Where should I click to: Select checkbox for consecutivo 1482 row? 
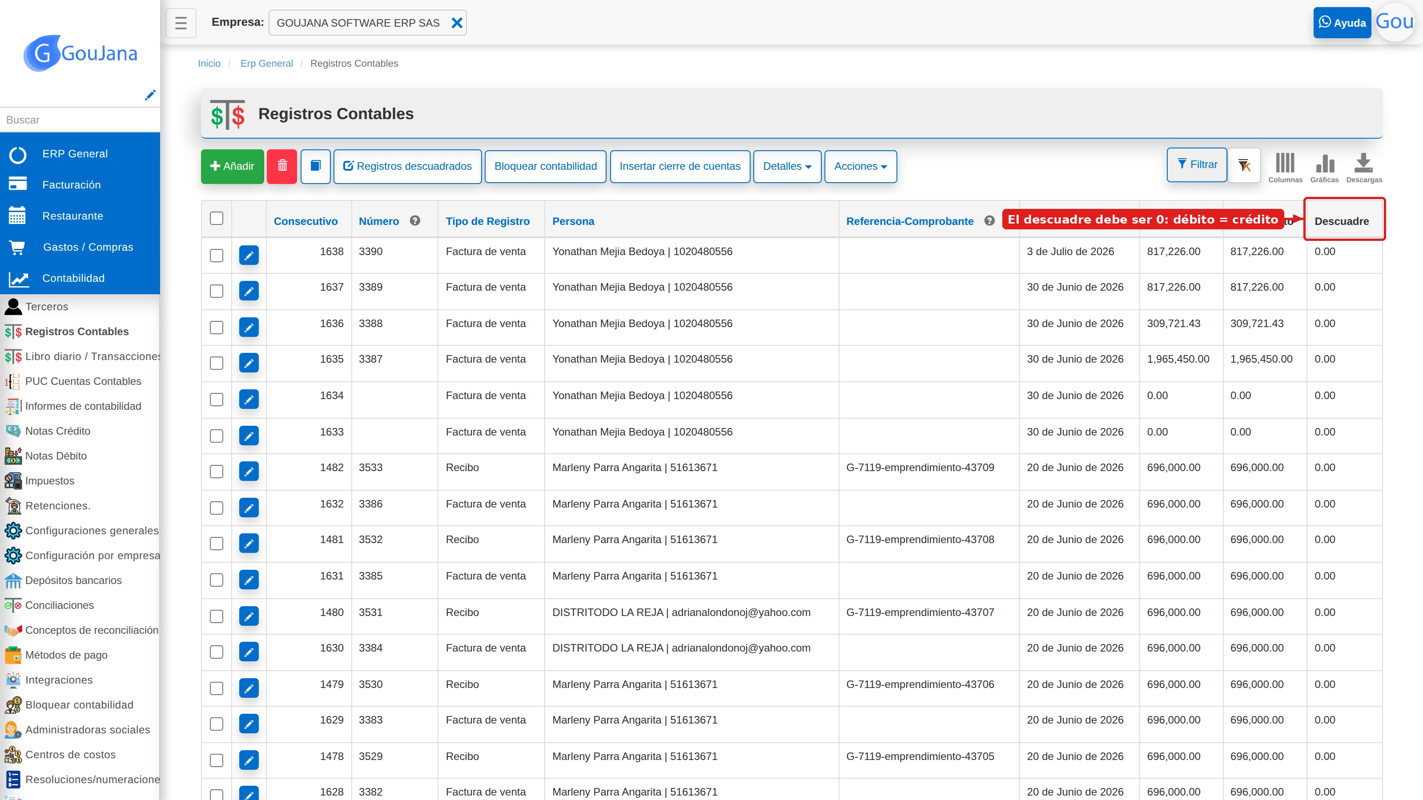217,472
